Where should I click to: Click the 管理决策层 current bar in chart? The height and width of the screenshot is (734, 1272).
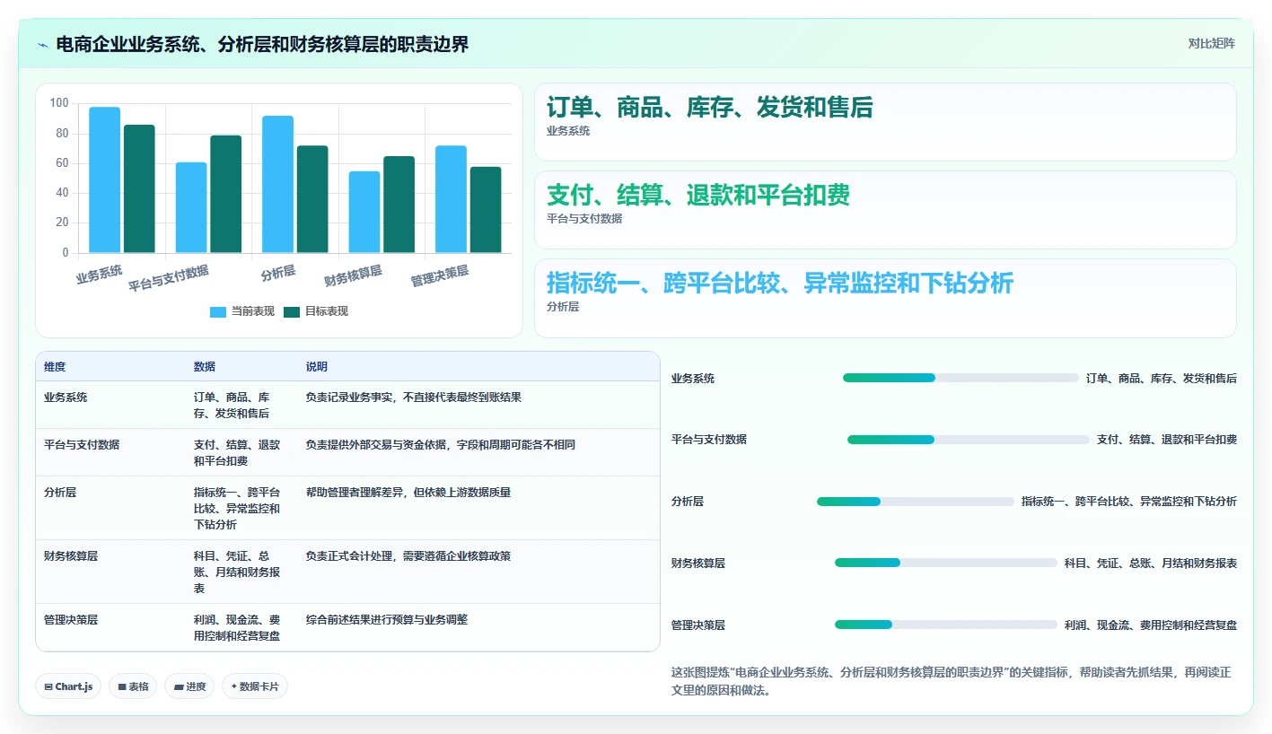tap(452, 199)
